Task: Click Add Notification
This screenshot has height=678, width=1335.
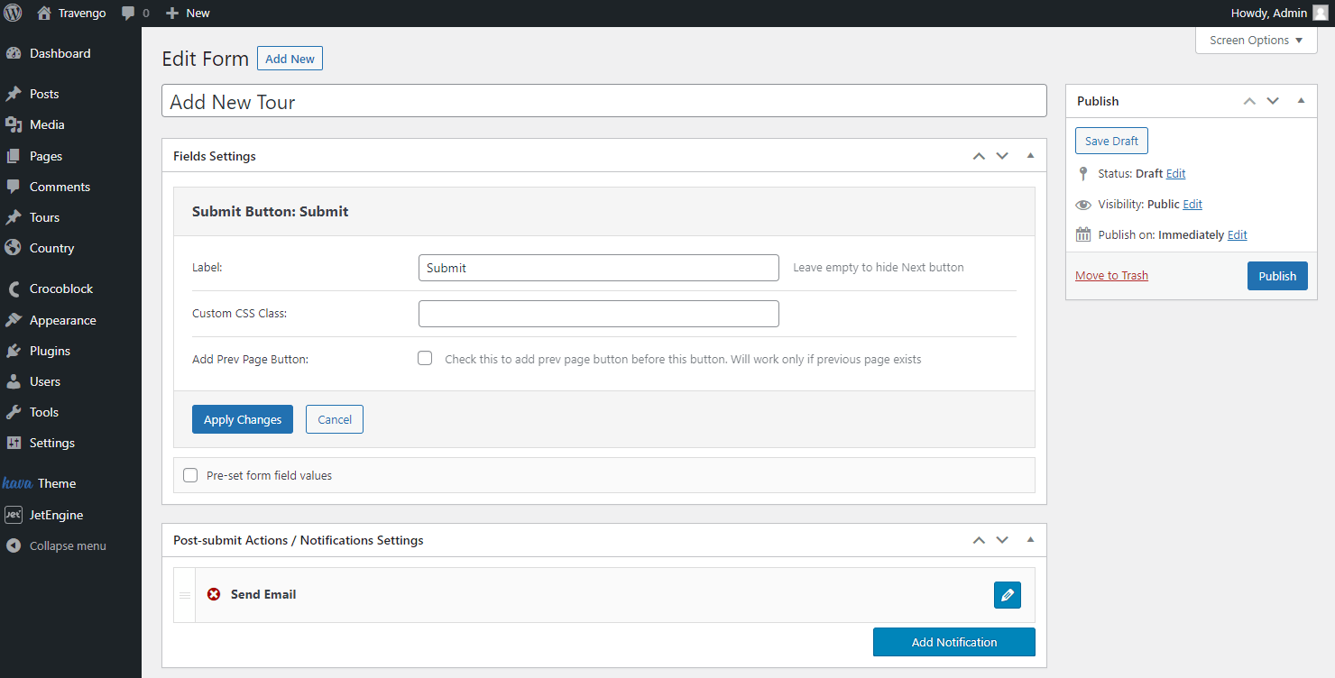Action: click(954, 642)
